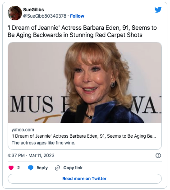Click the tweet headline text body
Screen dimensions: 170x190
click(x=82, y=31)
